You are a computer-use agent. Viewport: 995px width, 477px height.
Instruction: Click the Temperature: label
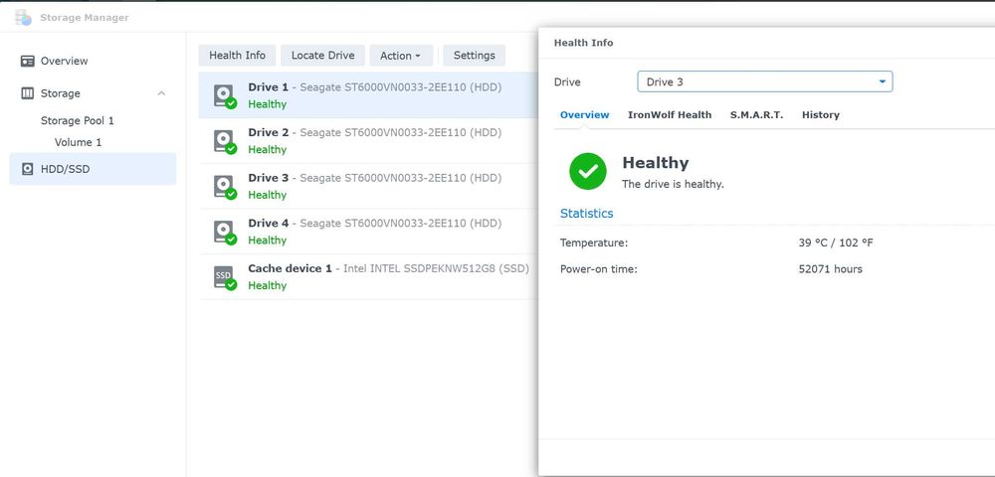[593, 242]
